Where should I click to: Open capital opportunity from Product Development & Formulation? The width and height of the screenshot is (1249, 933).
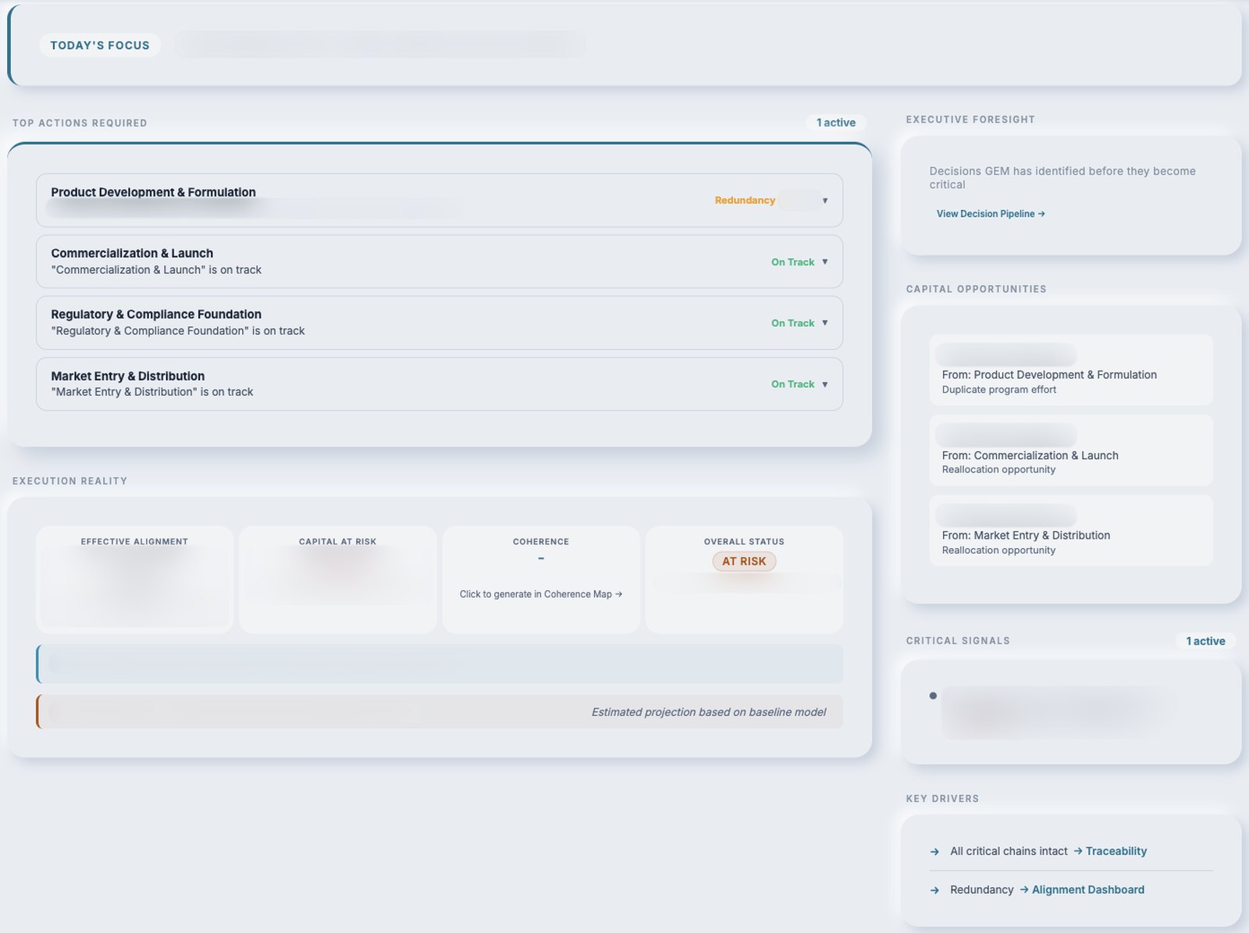tap(1071, 370)
